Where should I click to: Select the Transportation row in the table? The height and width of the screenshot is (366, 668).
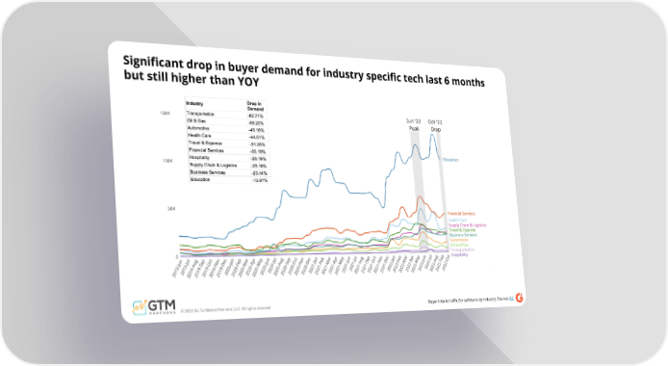(226, 115)
